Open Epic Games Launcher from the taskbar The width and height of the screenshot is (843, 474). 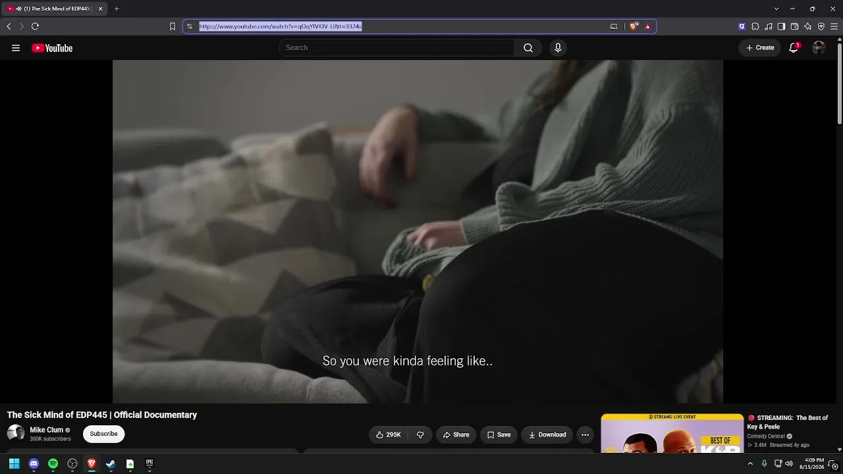point(150,463)
